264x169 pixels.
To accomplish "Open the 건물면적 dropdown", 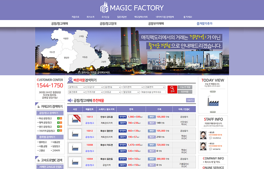I will click(155, 87).
